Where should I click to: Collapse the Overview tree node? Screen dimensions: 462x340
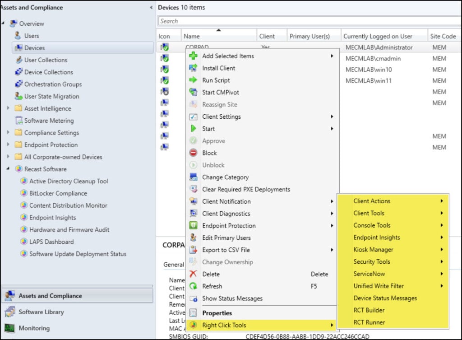[x=3, y=23]
